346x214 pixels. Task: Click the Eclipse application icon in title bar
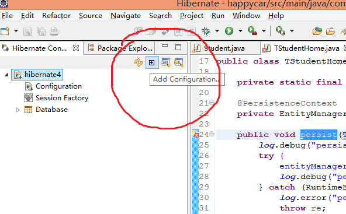tap(4, 3)
